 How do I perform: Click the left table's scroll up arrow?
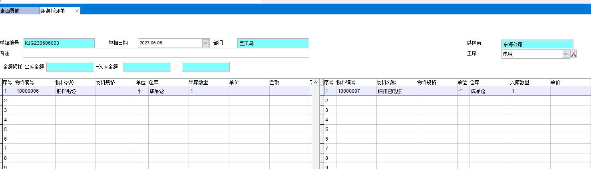click(x=315, y=83)
